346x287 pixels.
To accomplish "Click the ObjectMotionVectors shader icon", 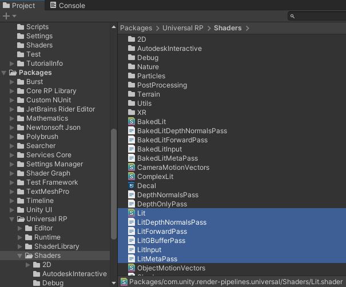I will [x=132, y=268].
